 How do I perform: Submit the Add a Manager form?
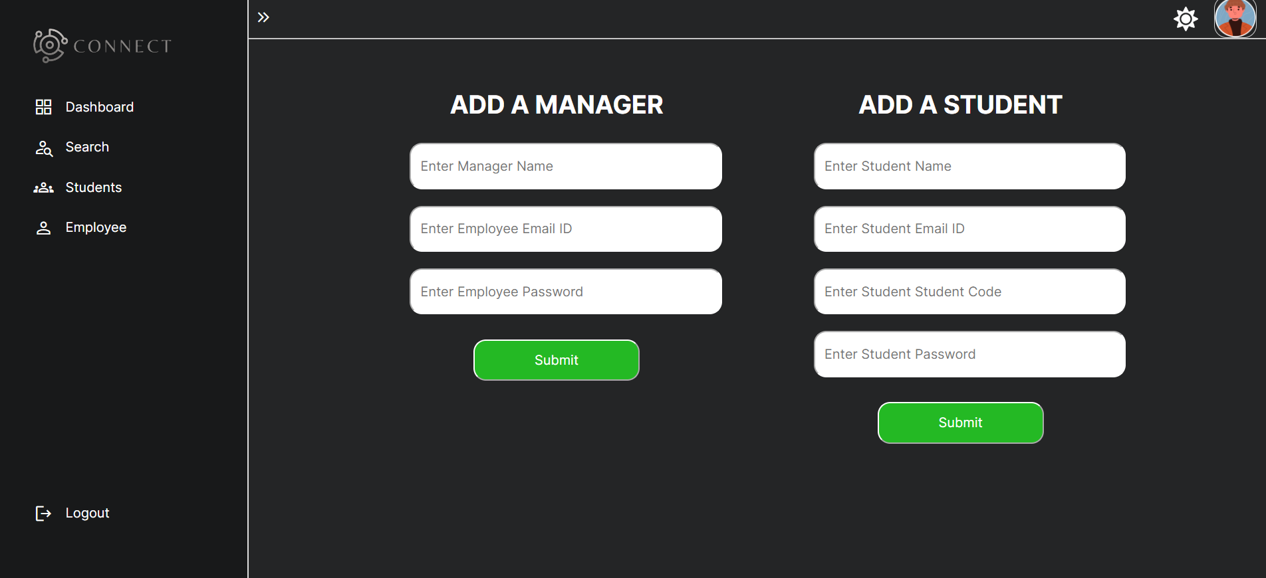(556, 360)
